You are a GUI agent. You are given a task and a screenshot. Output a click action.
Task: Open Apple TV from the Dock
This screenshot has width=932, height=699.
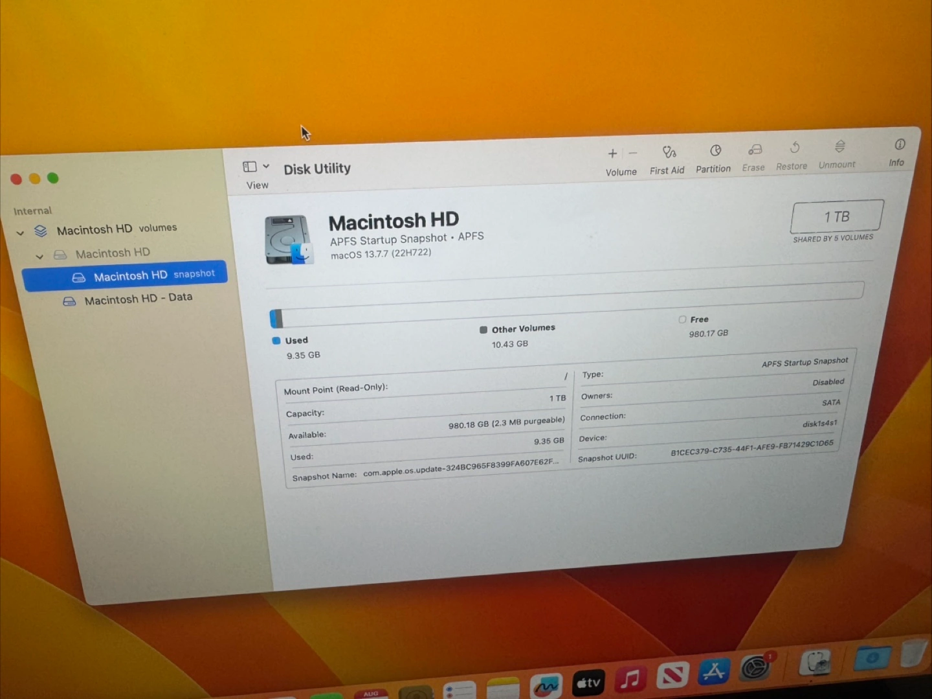tap(589, 683)
